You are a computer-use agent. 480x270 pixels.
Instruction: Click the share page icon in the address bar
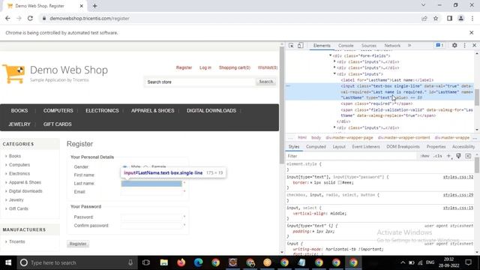pos(424,18)
